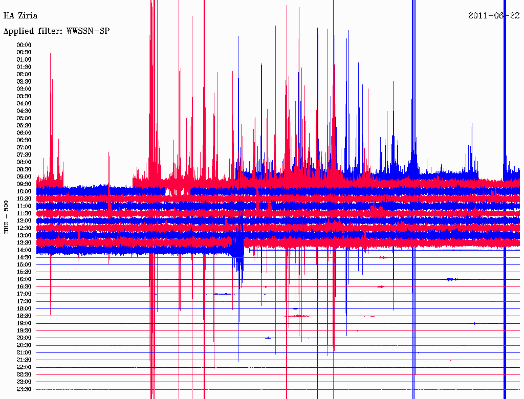Click the 23:00 time label
Screen dimensions: 524x399
(24, 382)
